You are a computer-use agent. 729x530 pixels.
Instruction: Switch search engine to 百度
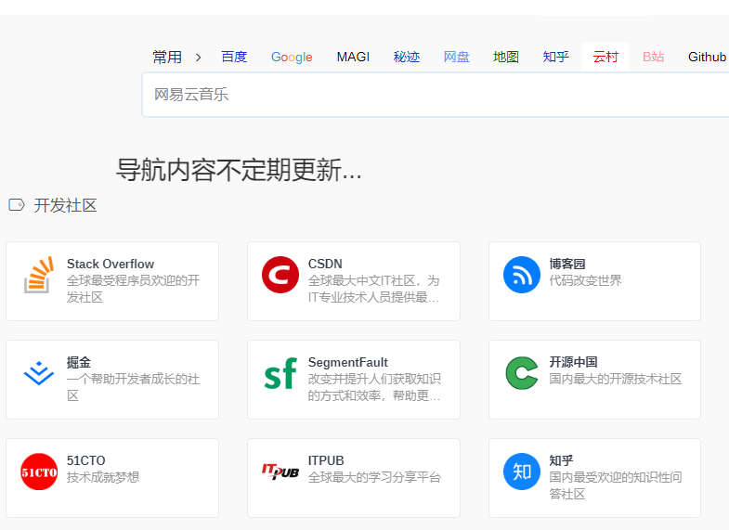point(234,57)
